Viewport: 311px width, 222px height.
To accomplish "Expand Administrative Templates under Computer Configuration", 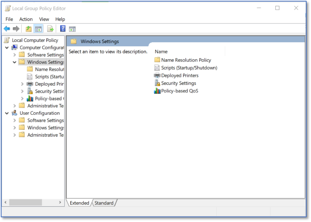I will point(14,106).
